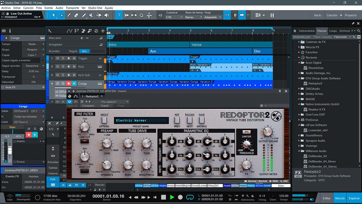
Task: Open plugin window gear settings
Action: click(262, 106)
